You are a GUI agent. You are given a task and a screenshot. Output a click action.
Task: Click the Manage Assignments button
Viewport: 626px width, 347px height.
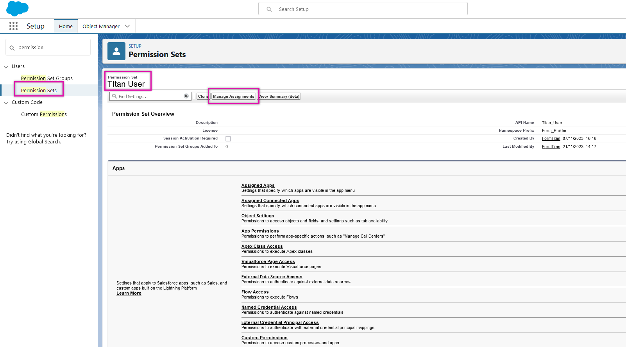[234, 96]
